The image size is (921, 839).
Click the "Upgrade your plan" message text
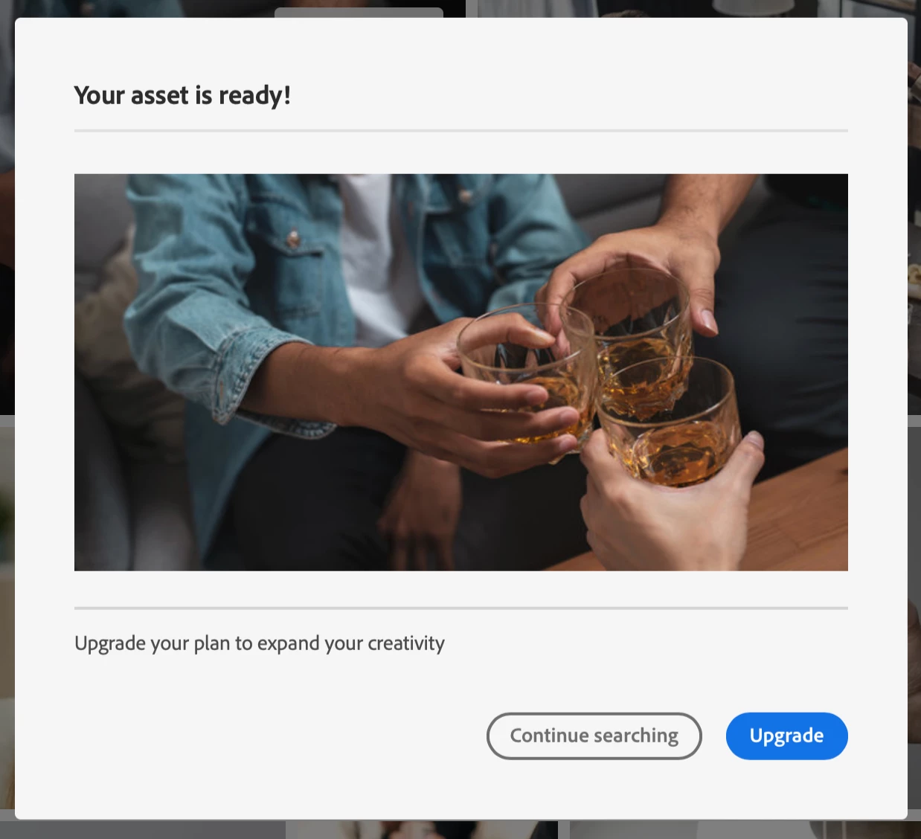coord(260,643)
